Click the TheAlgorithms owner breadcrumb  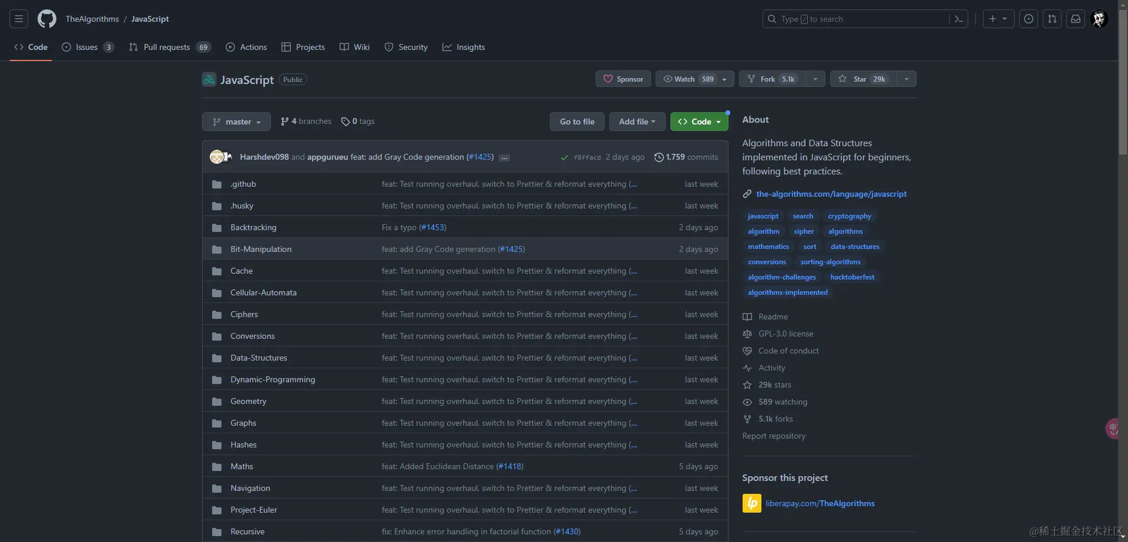pos(92,19)
